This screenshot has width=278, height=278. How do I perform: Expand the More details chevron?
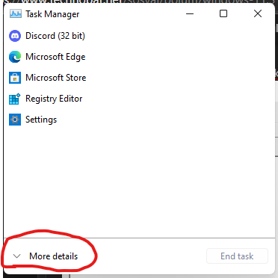coord(16,256)
